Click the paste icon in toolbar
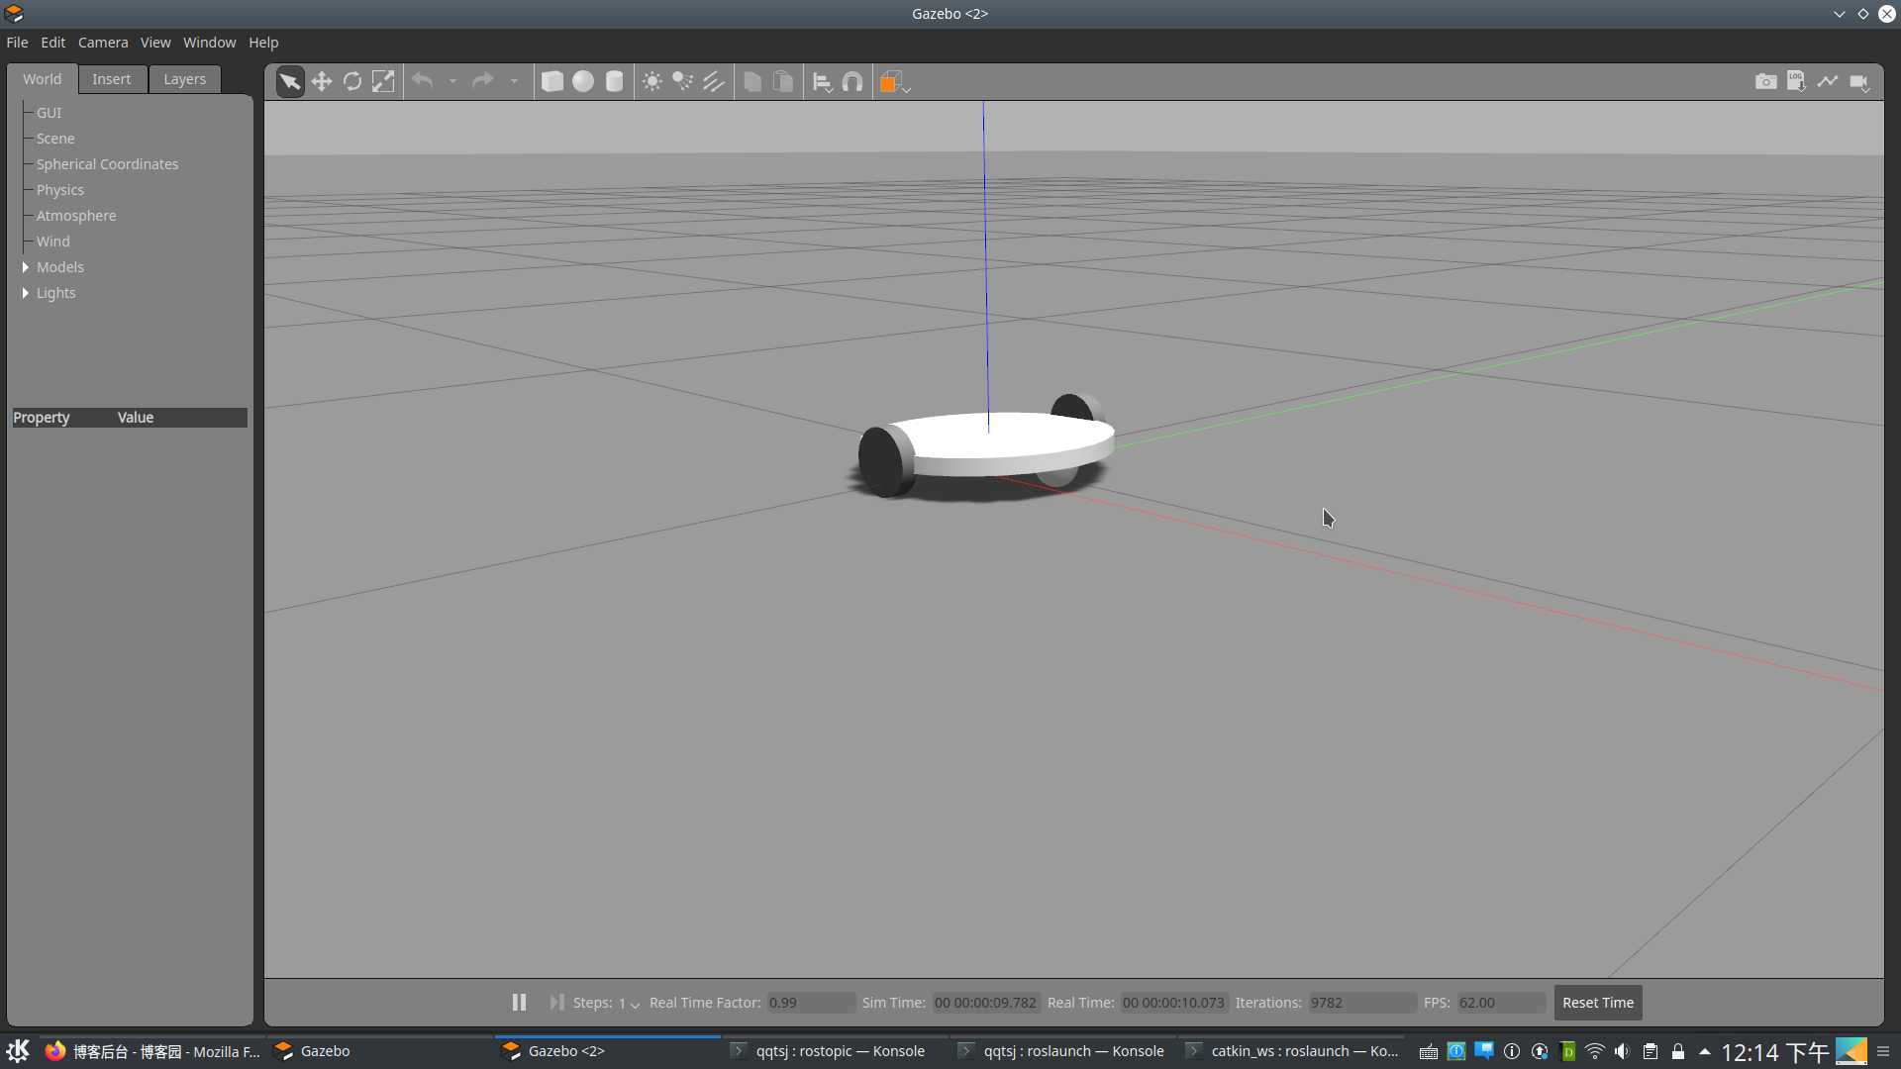The width and height of the screenshot is (1901, 1069). pyautogui.click(x=783, y=82)
